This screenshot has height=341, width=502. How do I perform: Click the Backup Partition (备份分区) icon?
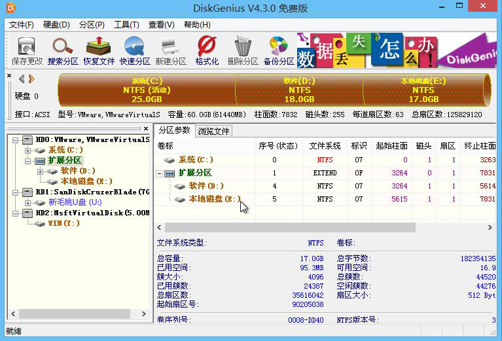[279, 50]
